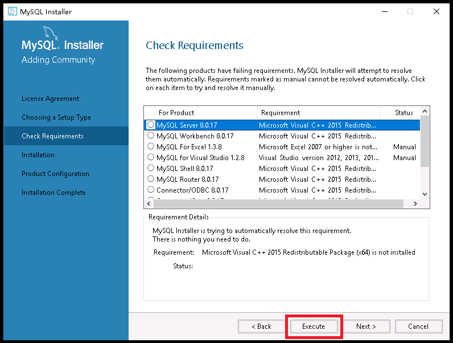This screenshot has height=343, width=453.
Task: Click the MySQL Installer title bar icon
Action: 12,11
